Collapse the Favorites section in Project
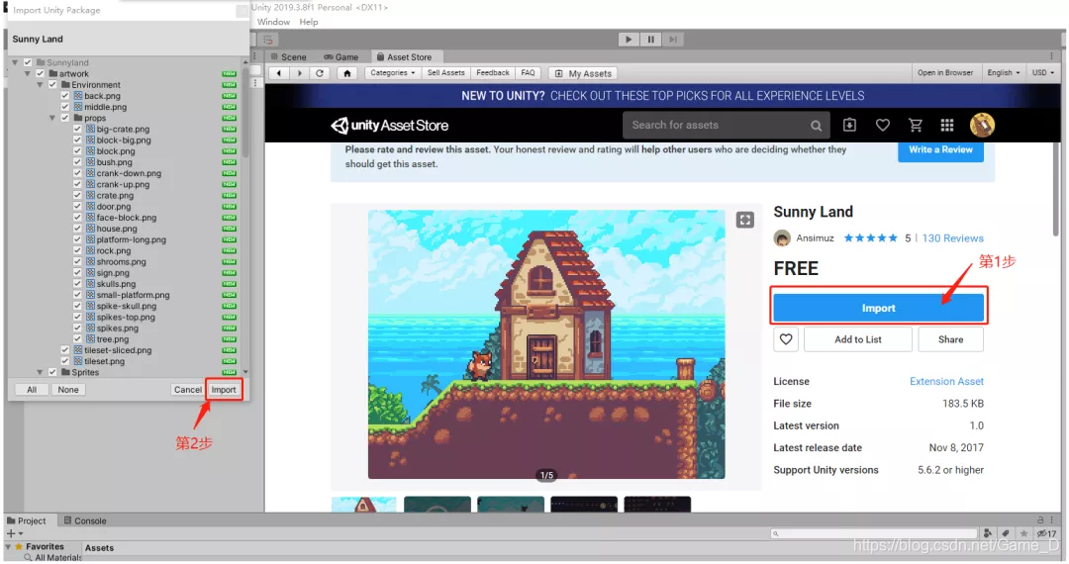The image size is (1069, 564). coord(8,546)
